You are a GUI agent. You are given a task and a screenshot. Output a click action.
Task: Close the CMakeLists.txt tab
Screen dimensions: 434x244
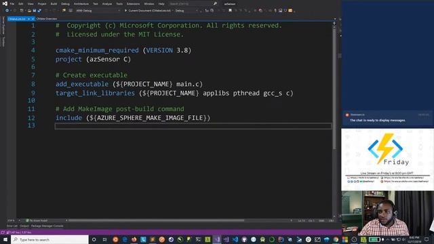(33, 19)
